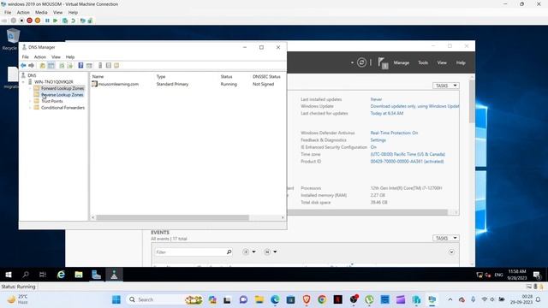Click the green Start icon in VM toolbar

(55, 21)
